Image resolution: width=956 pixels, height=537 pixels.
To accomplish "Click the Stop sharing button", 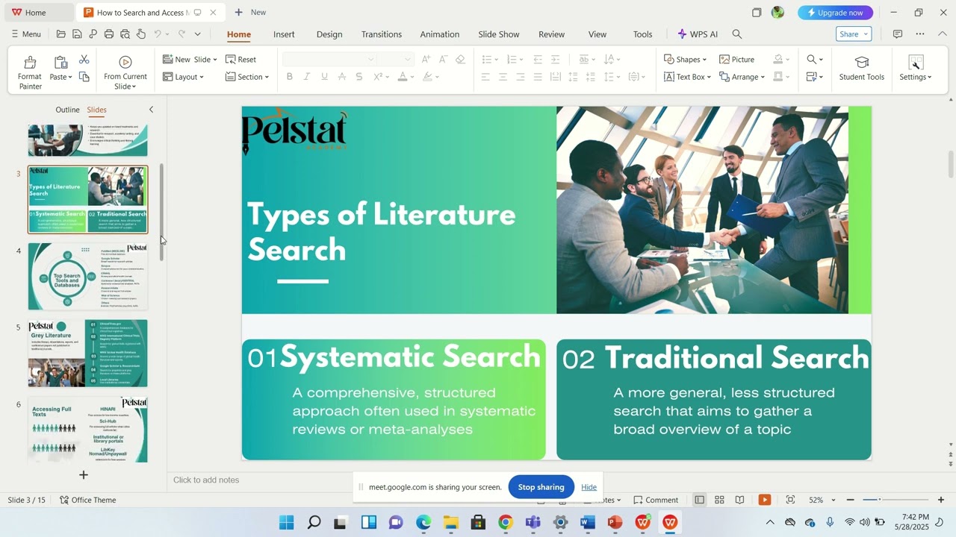I will [x=541, y=487].
